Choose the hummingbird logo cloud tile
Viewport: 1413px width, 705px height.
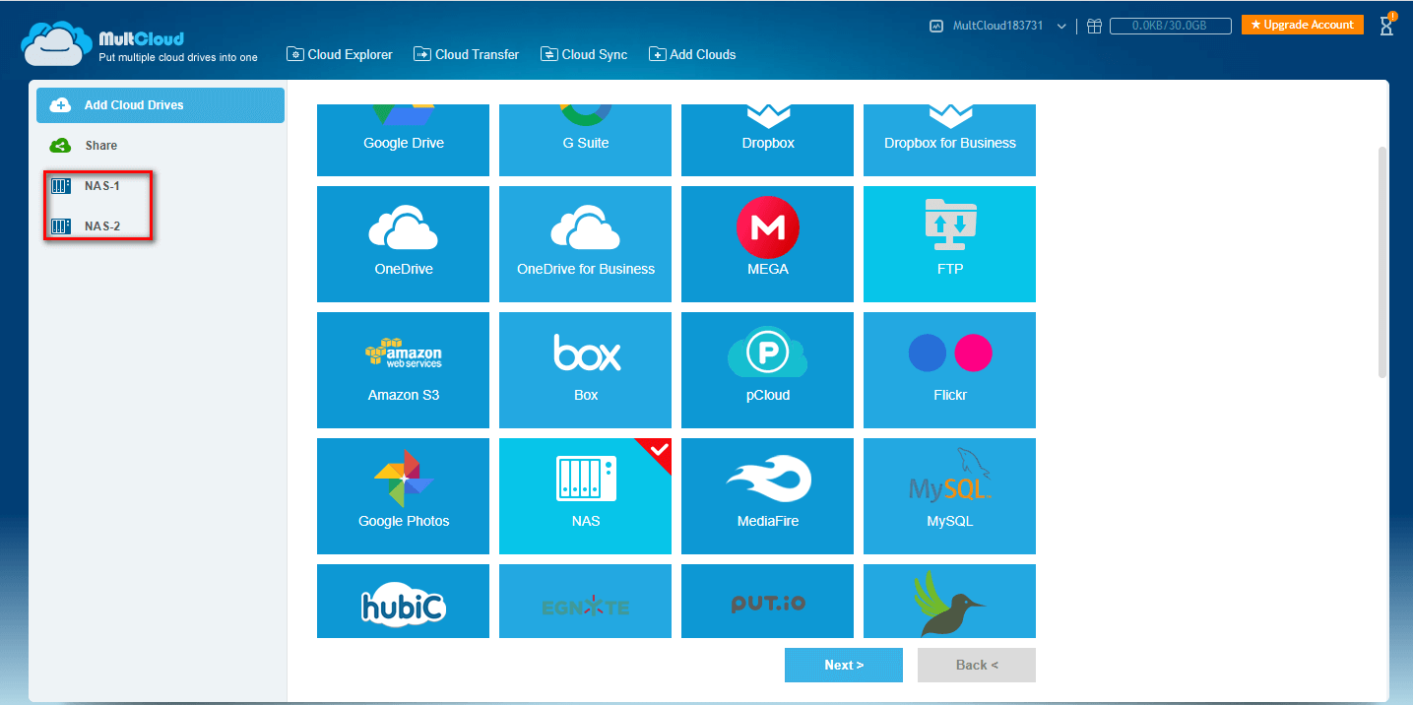[x=949, y=601]
